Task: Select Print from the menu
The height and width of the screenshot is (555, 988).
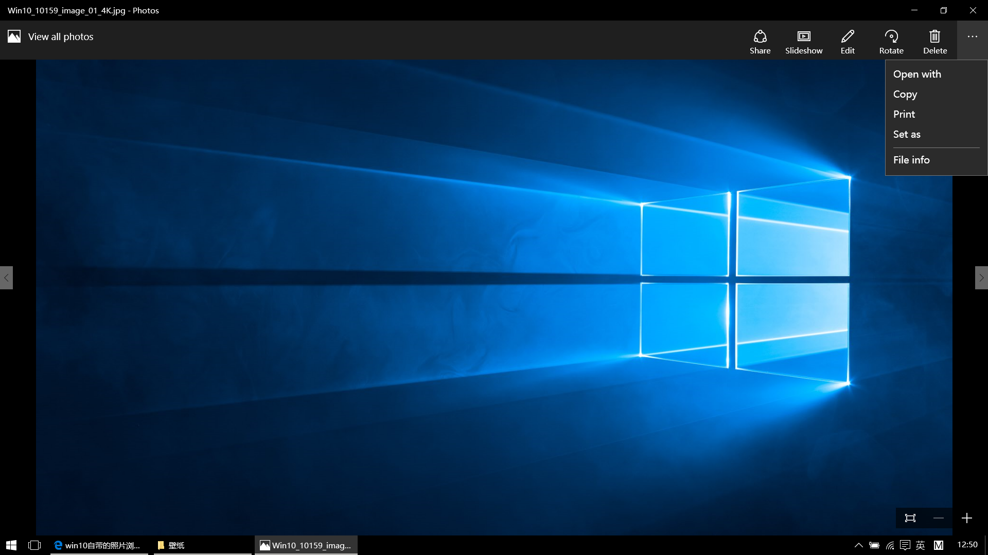Action: [936, 114]
